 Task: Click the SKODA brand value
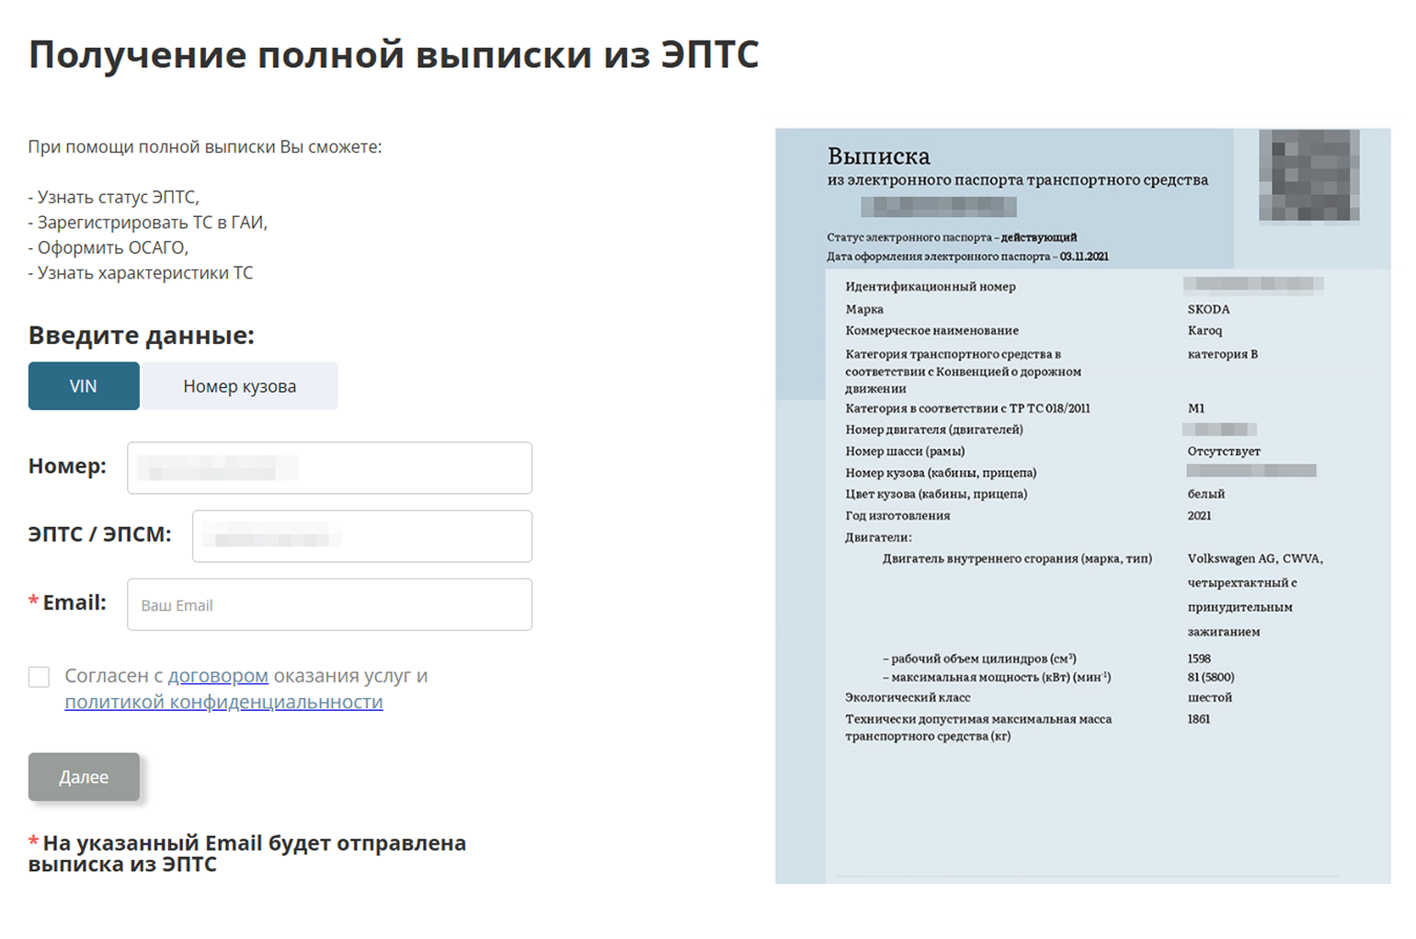(x=1205, y=308)
